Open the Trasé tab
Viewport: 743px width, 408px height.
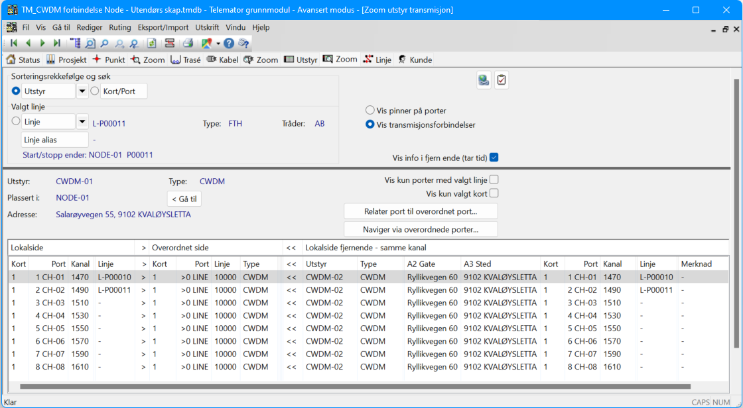tap(185, 60)
